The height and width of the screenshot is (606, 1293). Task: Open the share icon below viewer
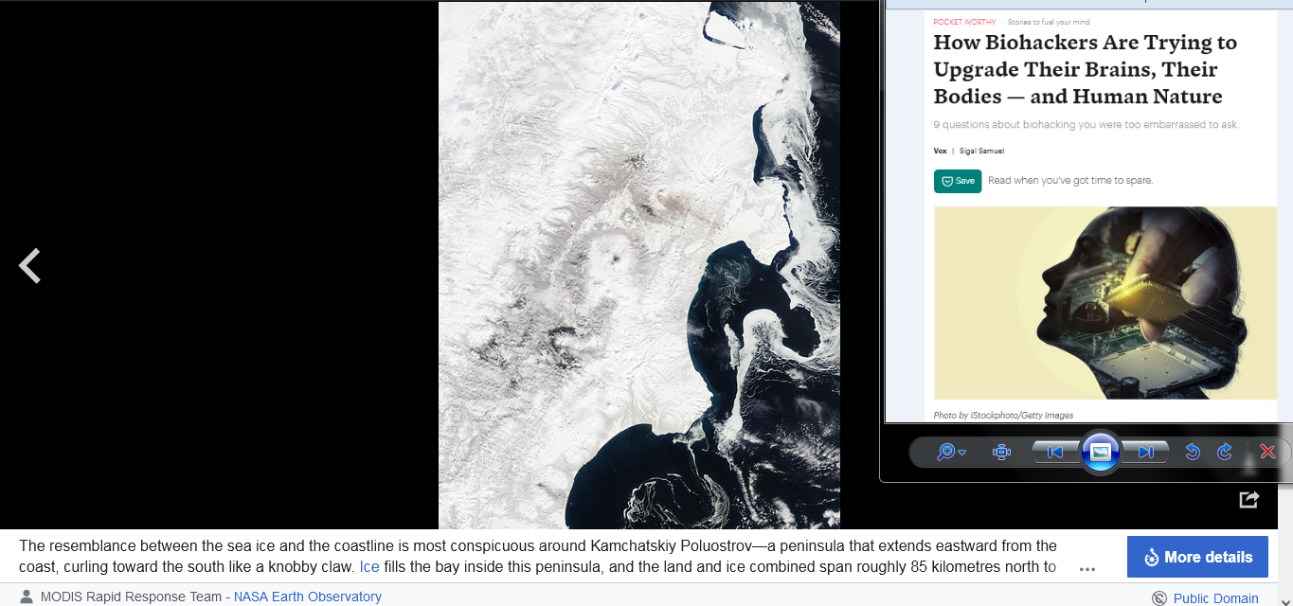tap(1248, 498)
